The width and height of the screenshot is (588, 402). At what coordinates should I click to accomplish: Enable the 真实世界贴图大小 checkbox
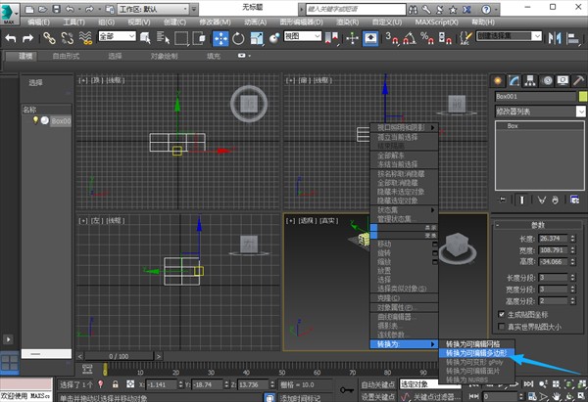[x=503, y=327]
